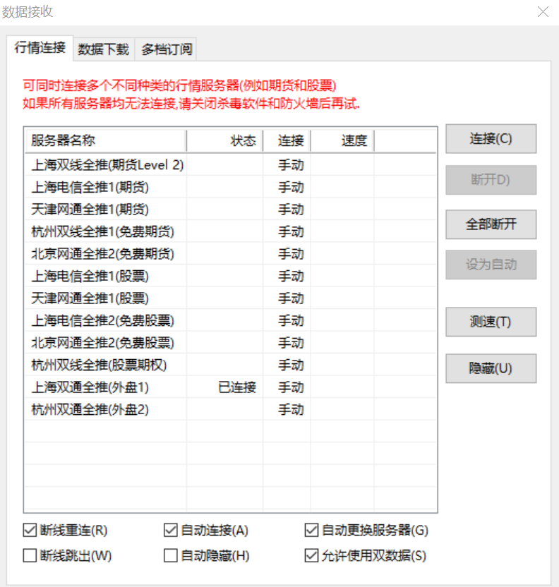Sort by 状态 column header
Image resolution: width=559 pixels, height=587 pixels.
point(224,141)
